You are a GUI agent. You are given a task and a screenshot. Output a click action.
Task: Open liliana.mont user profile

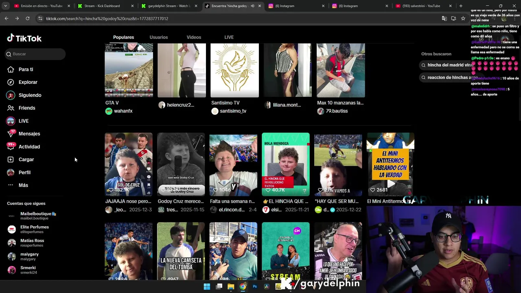(282, 105)
